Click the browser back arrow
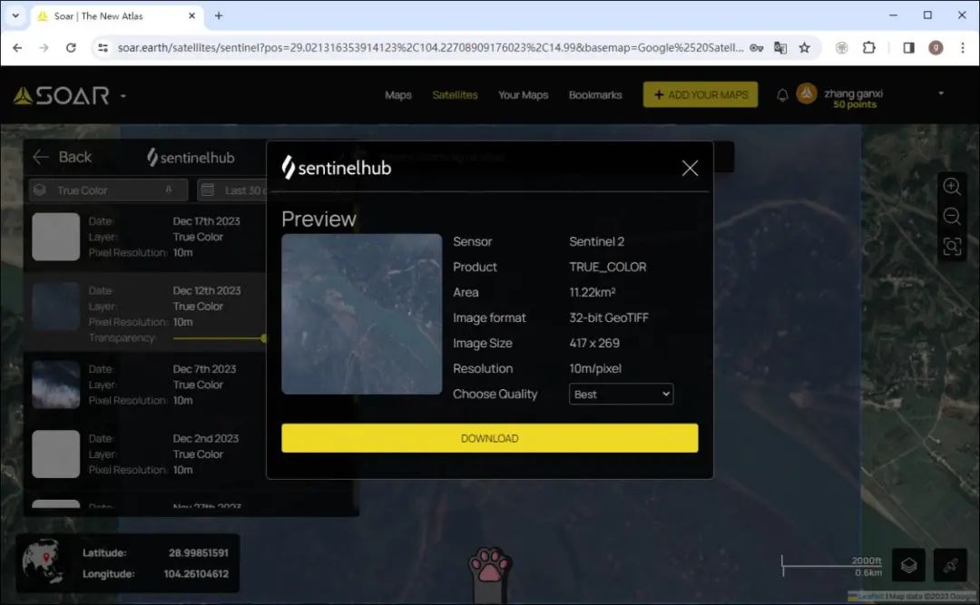The width and height of the screenshot is (980, 605). click(x=17, y=47)
